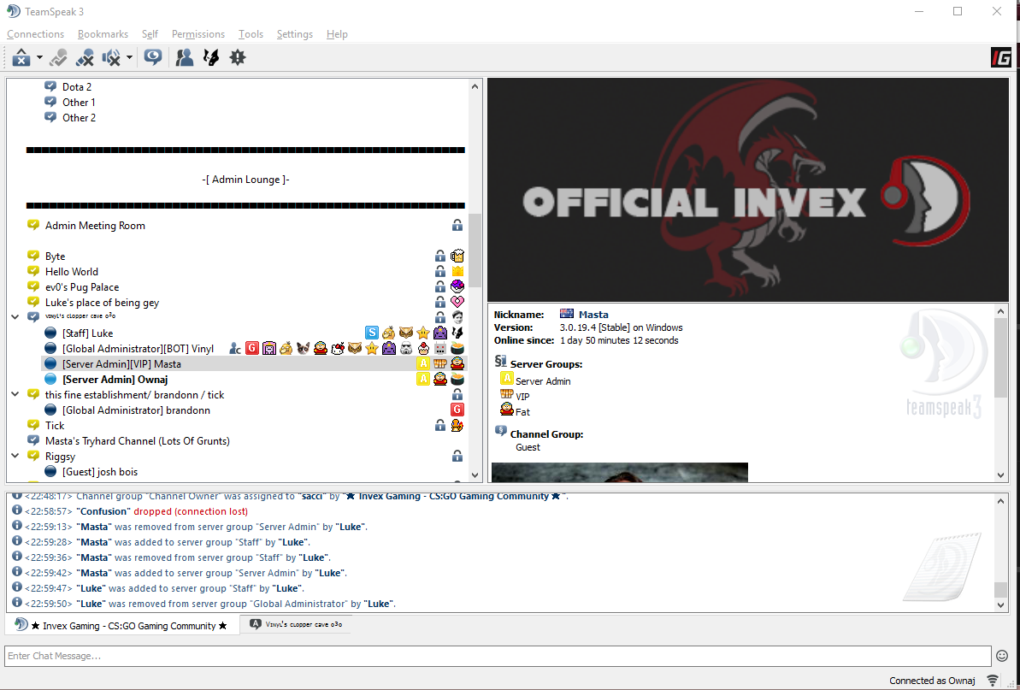This screenshot has height=690, width=1020.
Task: Open the Self menu
Action: 150,34
